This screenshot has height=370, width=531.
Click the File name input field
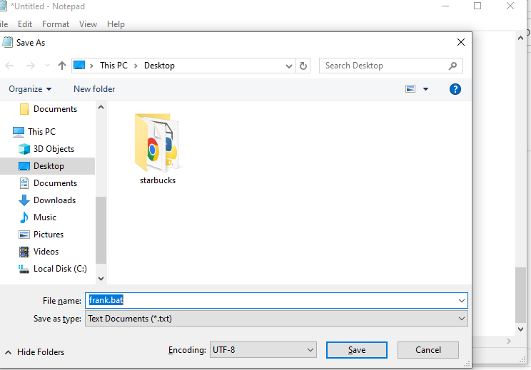click(276, 300)
